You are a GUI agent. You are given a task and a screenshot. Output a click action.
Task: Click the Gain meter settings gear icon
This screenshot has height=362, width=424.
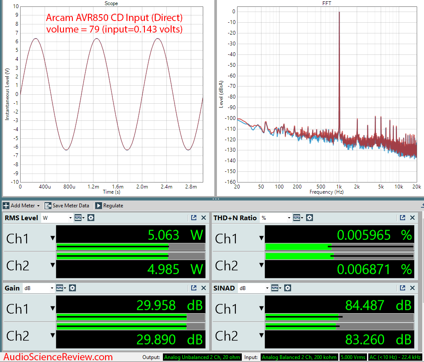point(72,288)
